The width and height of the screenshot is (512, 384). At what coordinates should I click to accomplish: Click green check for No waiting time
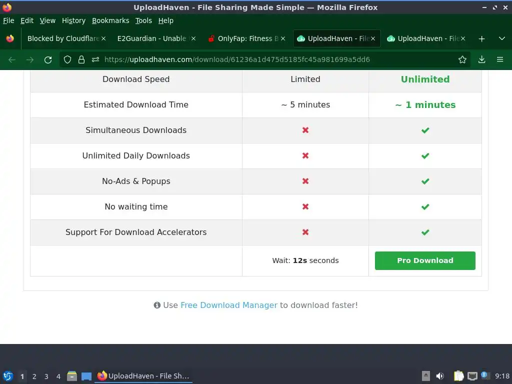tap(425, 206)
